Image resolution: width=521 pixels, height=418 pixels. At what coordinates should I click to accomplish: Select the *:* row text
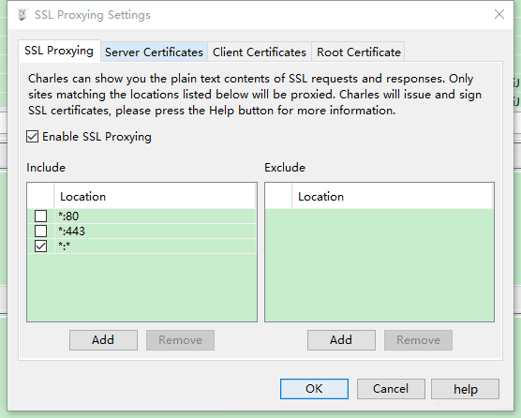(65, 246)
